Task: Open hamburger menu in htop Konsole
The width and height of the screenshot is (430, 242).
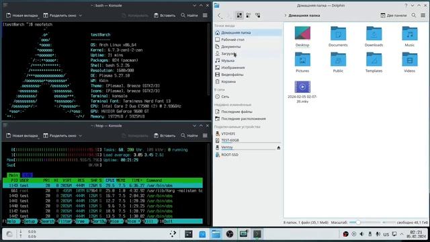Action: point(205,136)
